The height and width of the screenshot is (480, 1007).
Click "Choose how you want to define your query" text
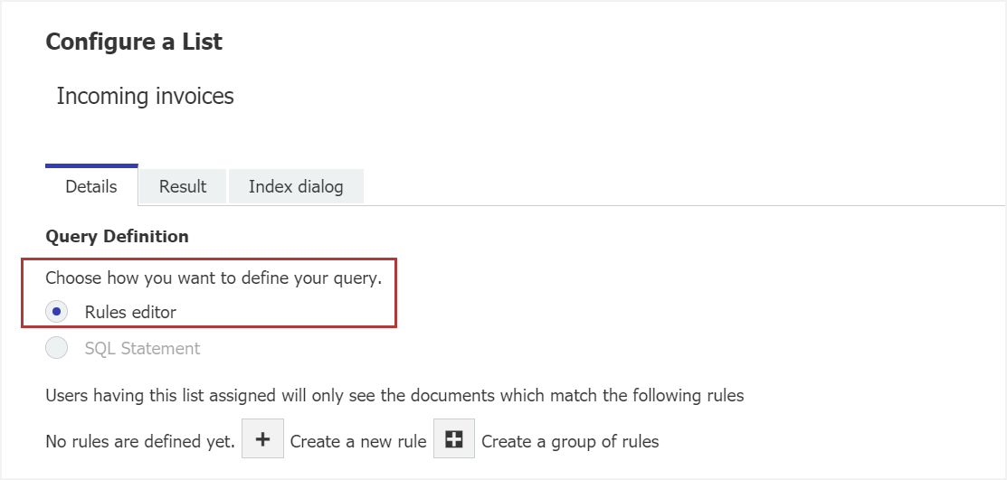(x=214, y=278)
